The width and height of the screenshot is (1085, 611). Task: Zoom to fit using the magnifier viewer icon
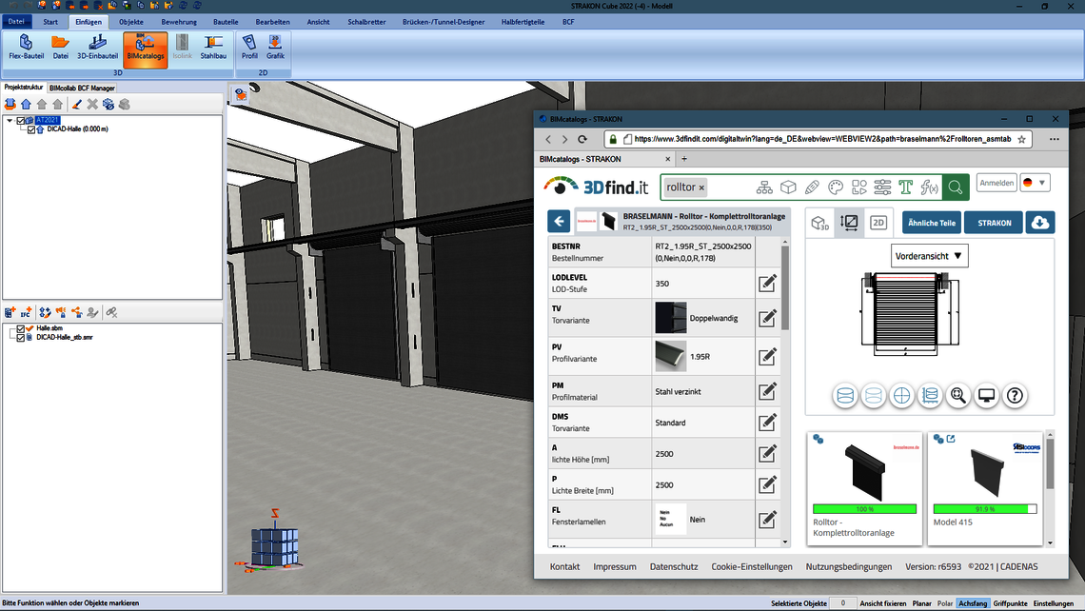click(957, 396)
